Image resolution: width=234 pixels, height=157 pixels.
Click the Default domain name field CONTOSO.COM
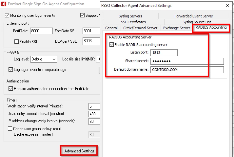[x=187, y=70]
